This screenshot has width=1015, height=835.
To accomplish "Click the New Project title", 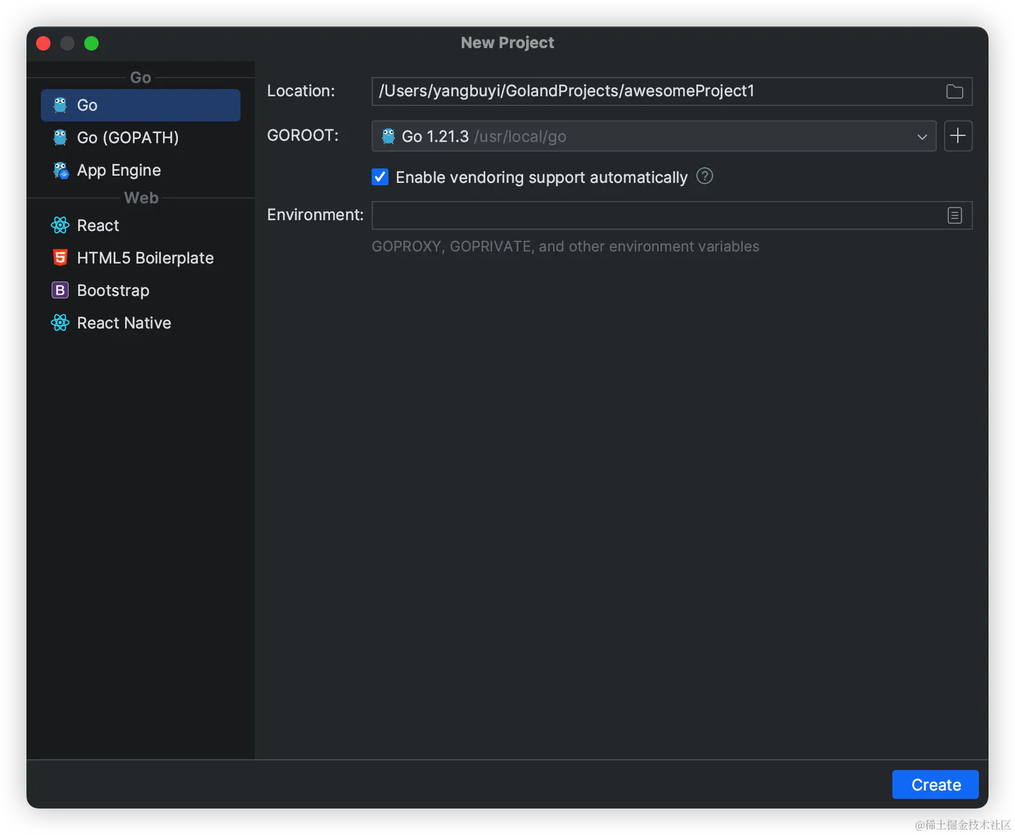I will click(x=507, y=43).
